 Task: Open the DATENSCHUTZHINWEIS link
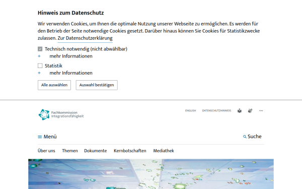pos(216,111)
